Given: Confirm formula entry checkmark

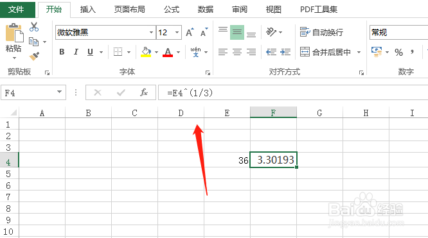Looking at the screenshot, I should click(x=121, y=92).
